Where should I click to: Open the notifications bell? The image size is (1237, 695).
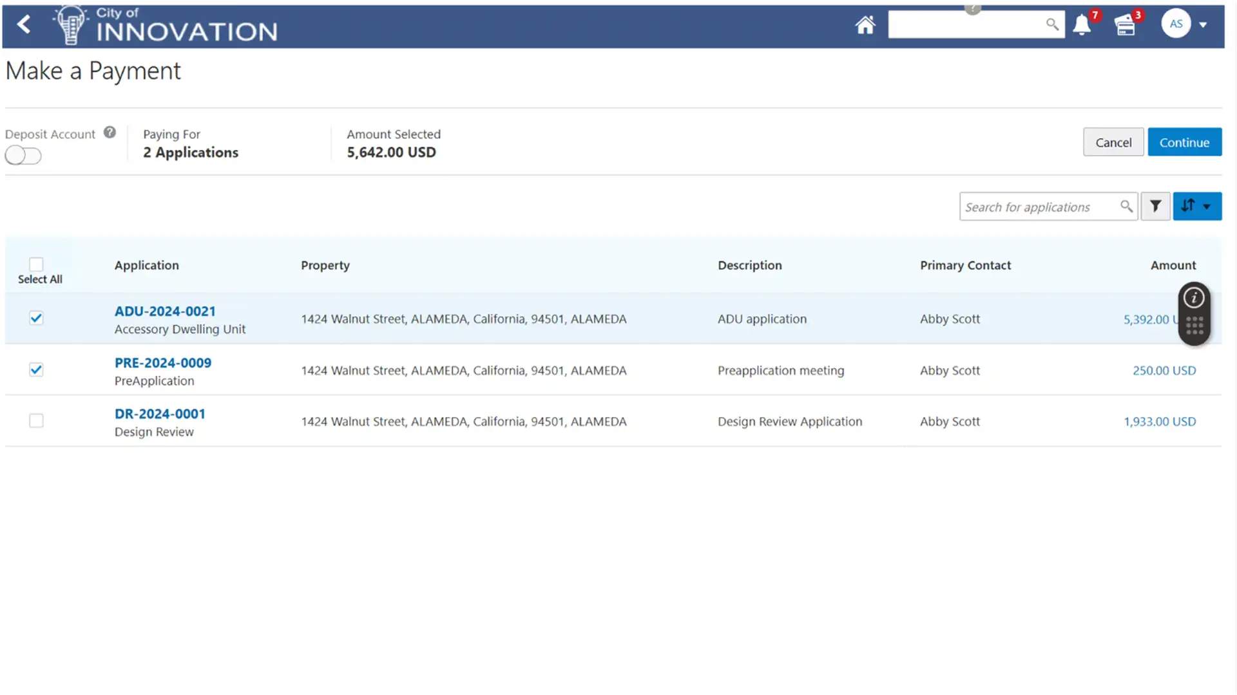click(1082, 25)
